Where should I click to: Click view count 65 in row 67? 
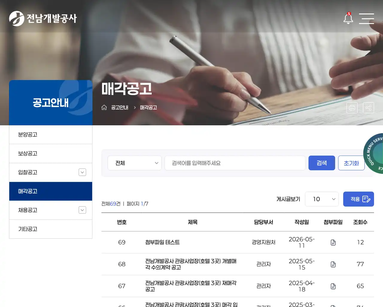[360, 286]
